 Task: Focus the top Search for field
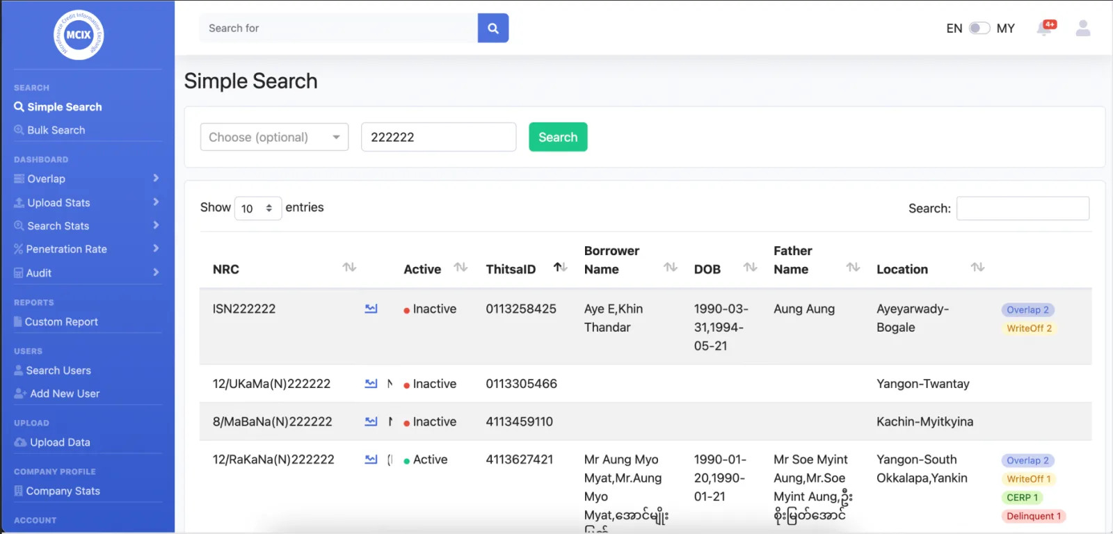[x=339, y=29]
